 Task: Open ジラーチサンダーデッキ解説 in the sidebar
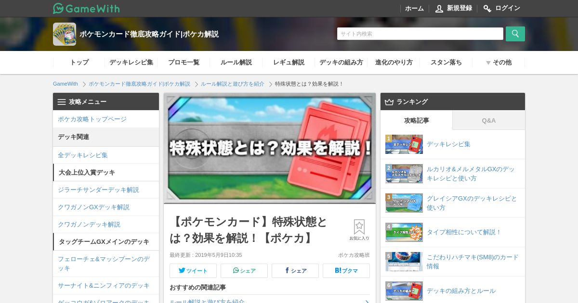pyautogui.click(x=106, y=189)
